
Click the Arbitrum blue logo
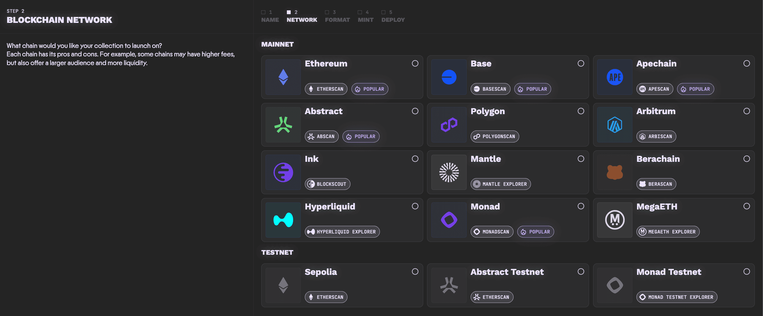coord(615,125)
